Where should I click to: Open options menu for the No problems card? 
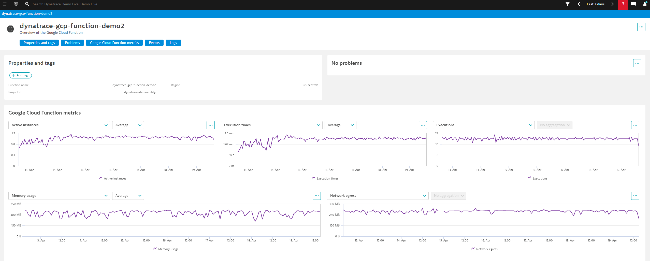[637, 63]
